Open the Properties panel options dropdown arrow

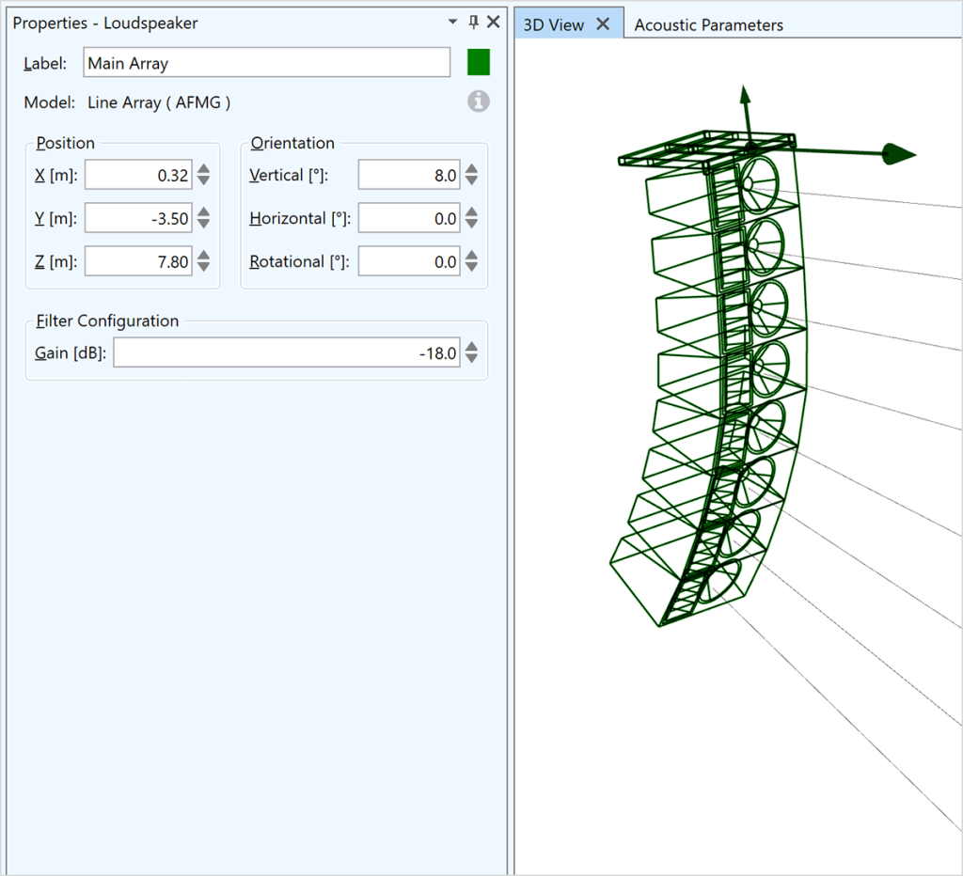(x=453, y=22)
